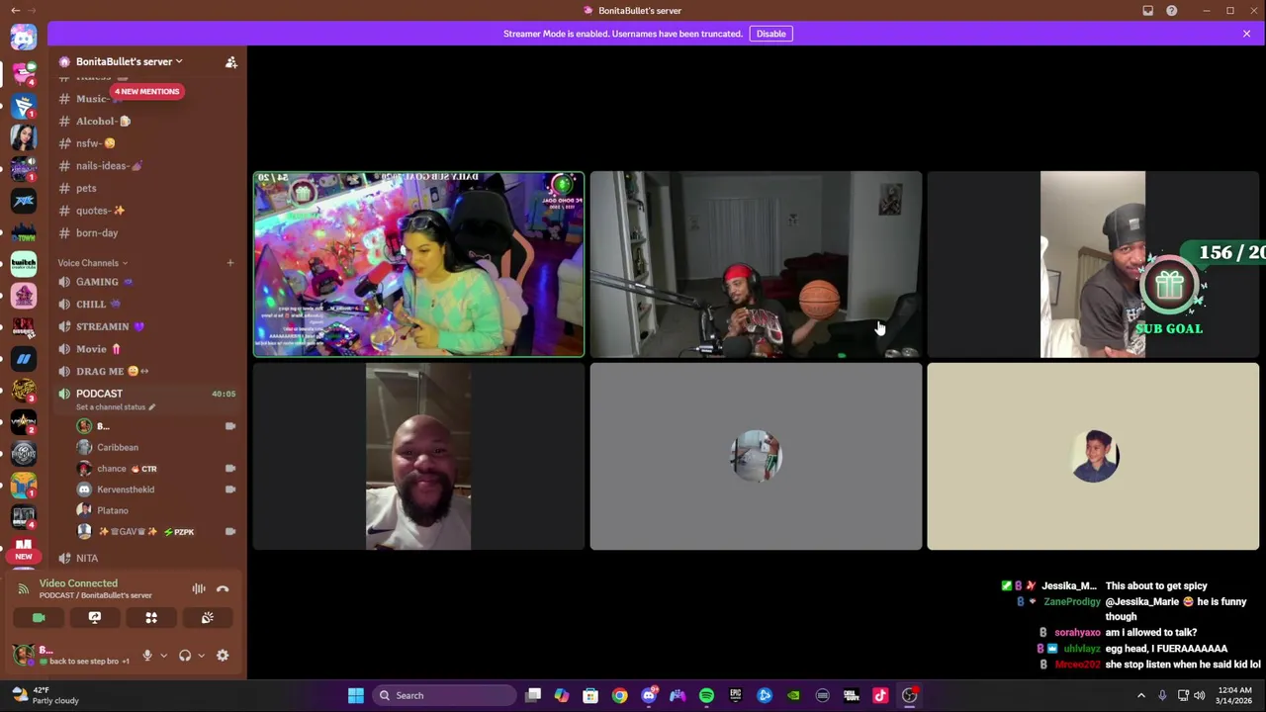This screenshot has height=712, width=1266.
Task: Open BonitaBullet's server dropdown menu
Action: (x=129, y=61)
